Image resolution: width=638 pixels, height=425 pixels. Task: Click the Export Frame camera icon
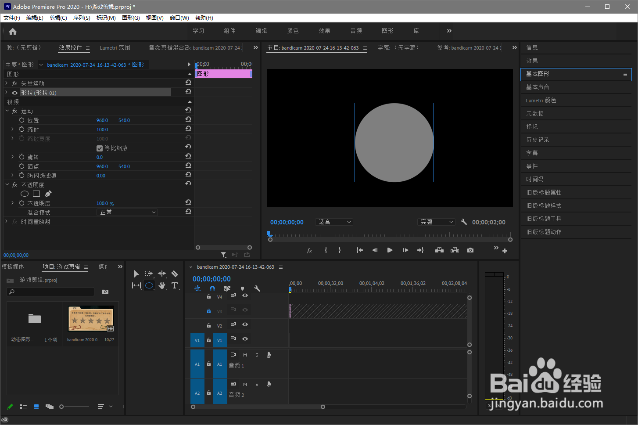click(470, 250)
